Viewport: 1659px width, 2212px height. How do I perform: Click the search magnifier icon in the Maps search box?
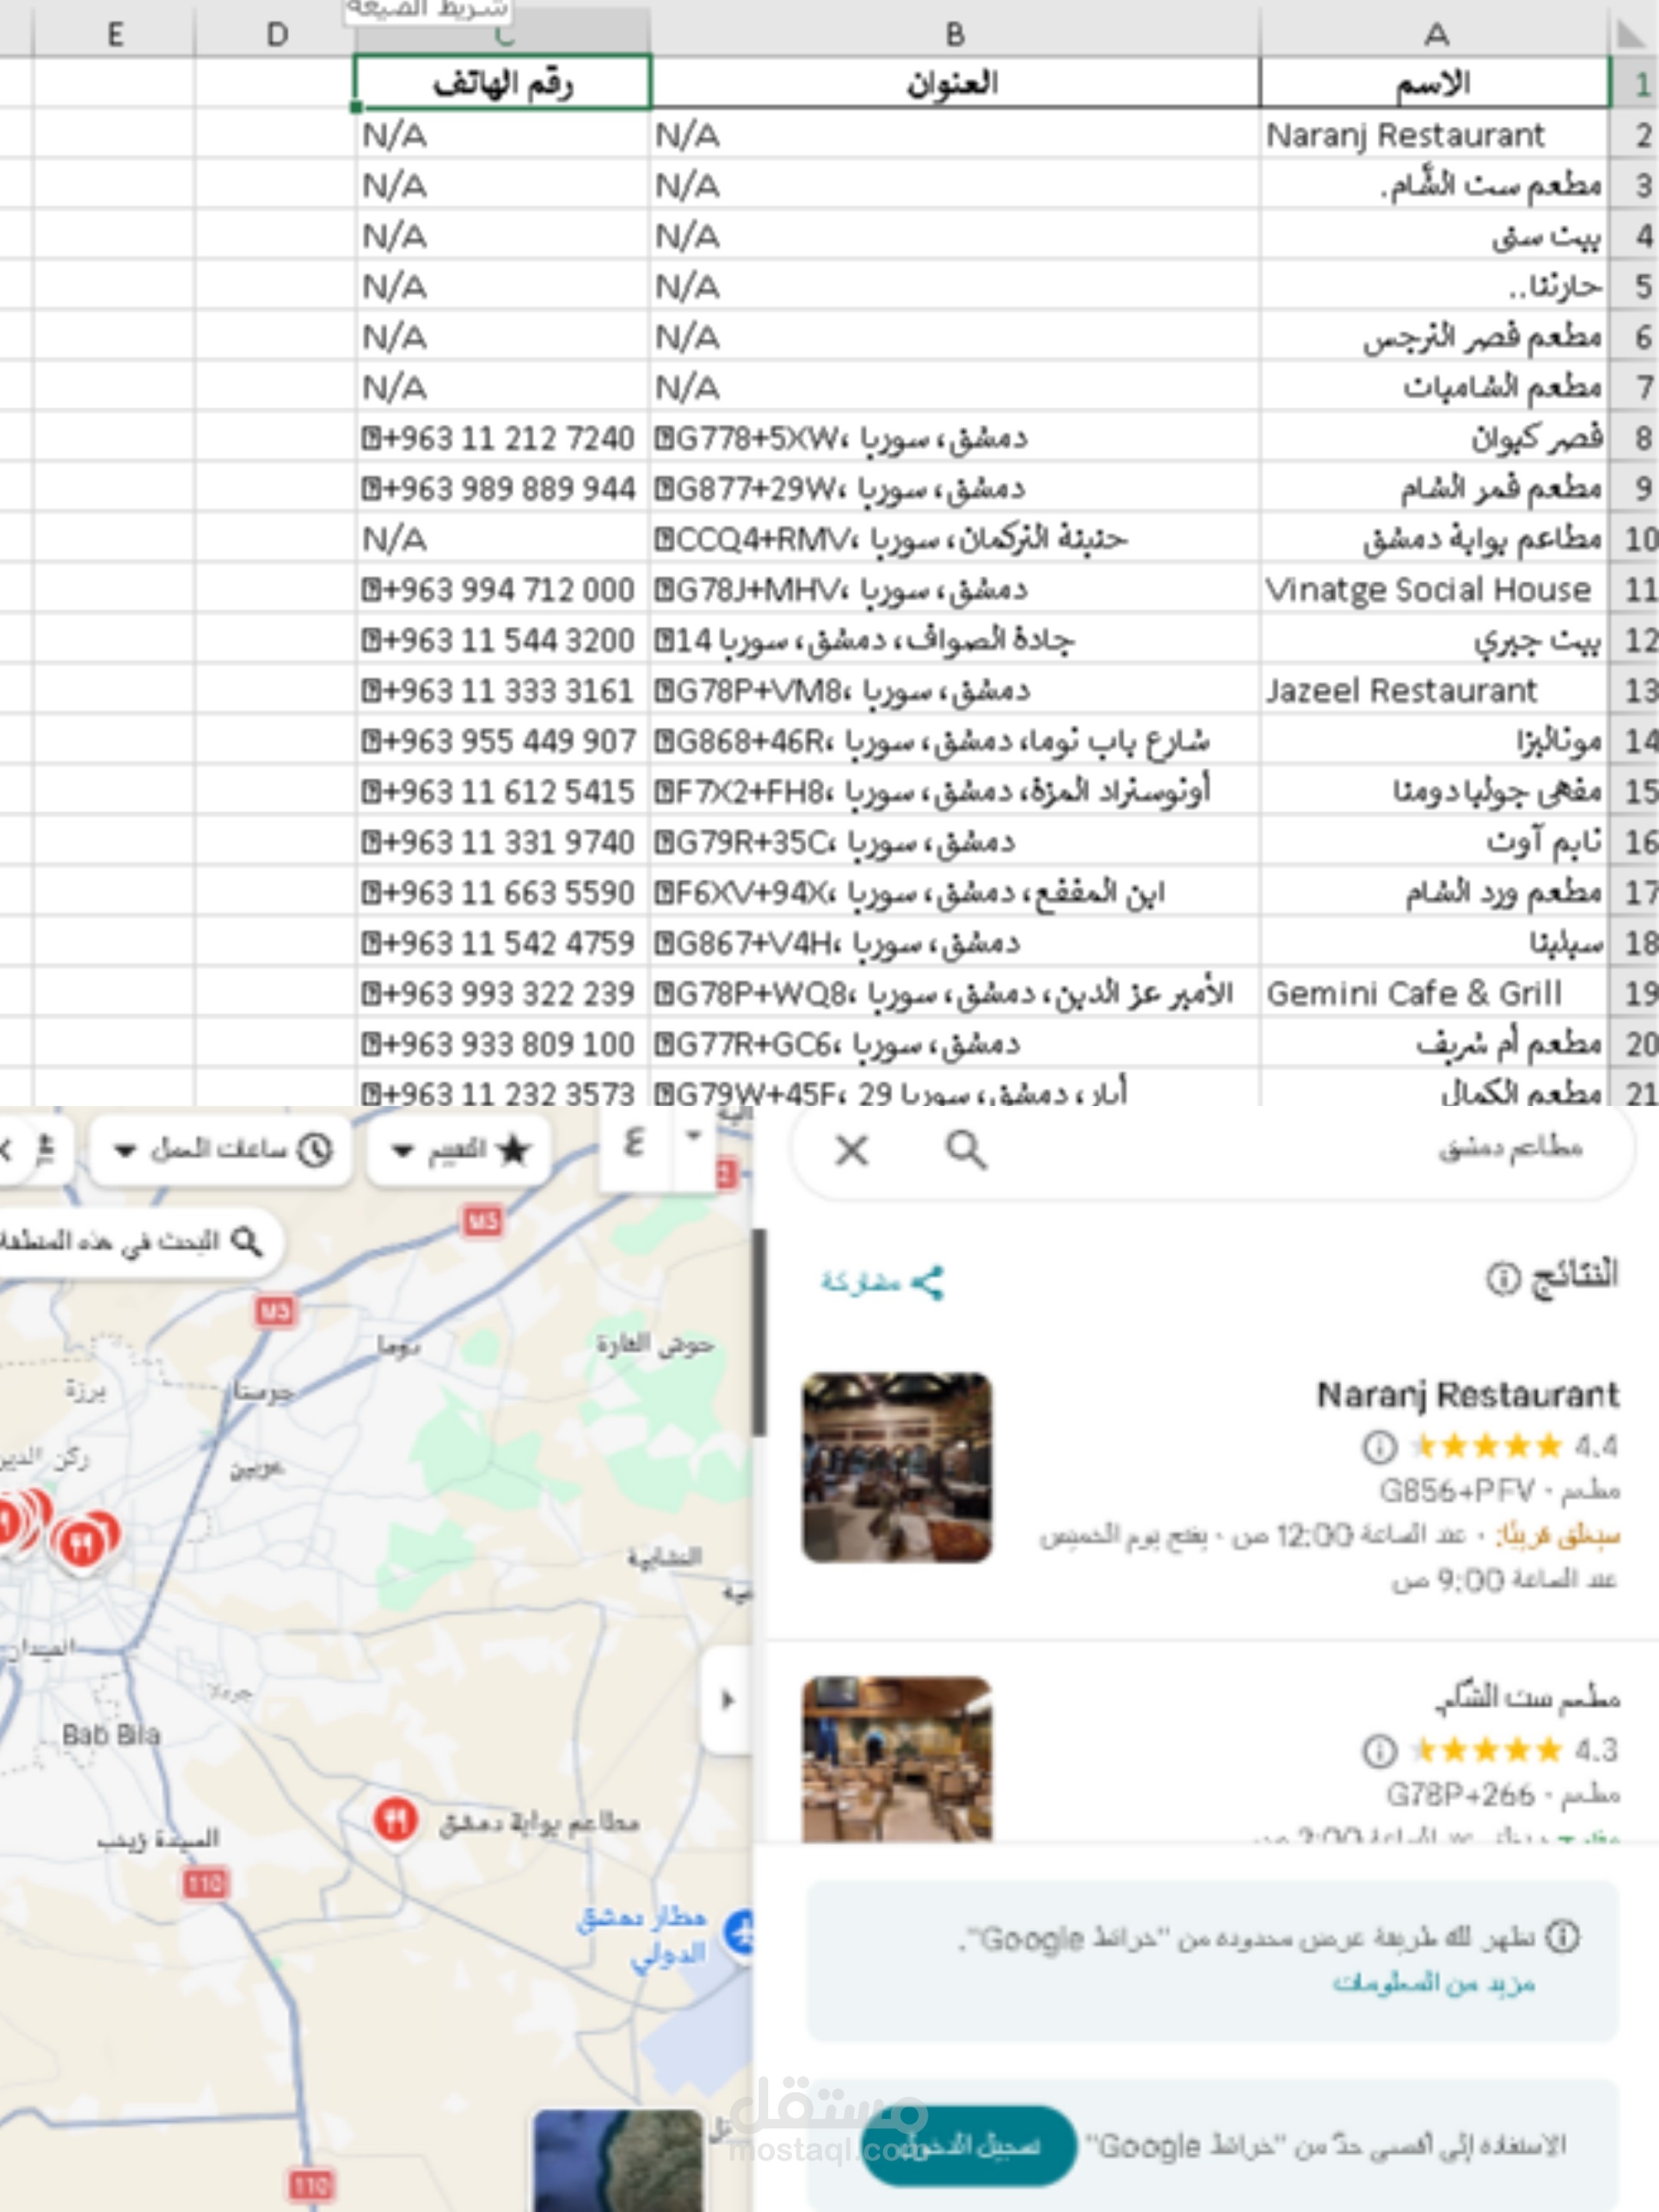click(x=966, y=1150)
